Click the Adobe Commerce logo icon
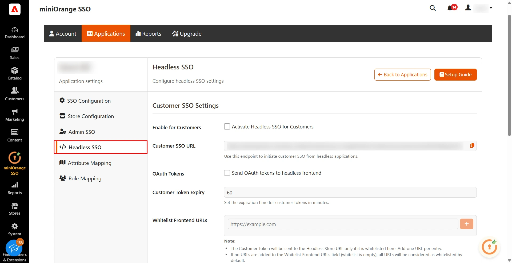This screenshot has height=263, width=512. (15, 9)
